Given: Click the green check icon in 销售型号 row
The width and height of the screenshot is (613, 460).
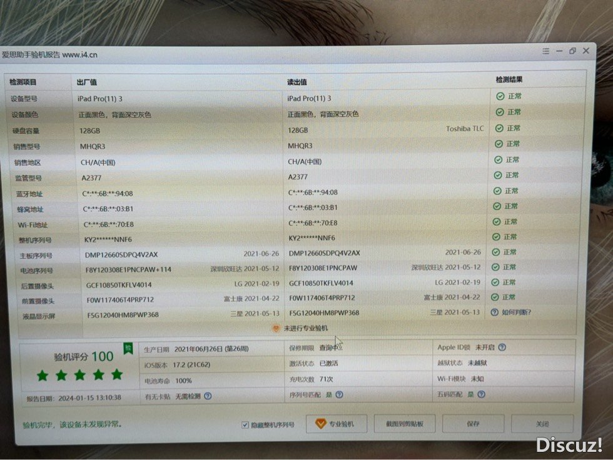Looking at the screenshot, I should [x=499, y=144].
